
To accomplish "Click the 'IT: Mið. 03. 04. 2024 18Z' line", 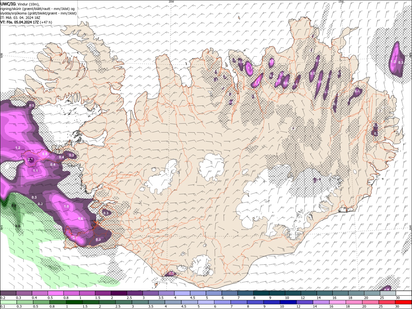I will [21, 18].
